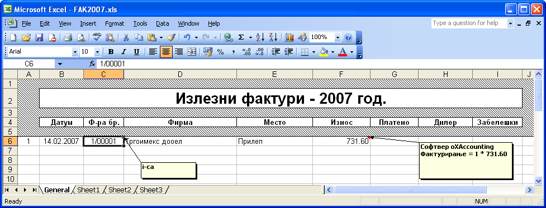Sort ascending with the A-Z icon

[260, 37]
